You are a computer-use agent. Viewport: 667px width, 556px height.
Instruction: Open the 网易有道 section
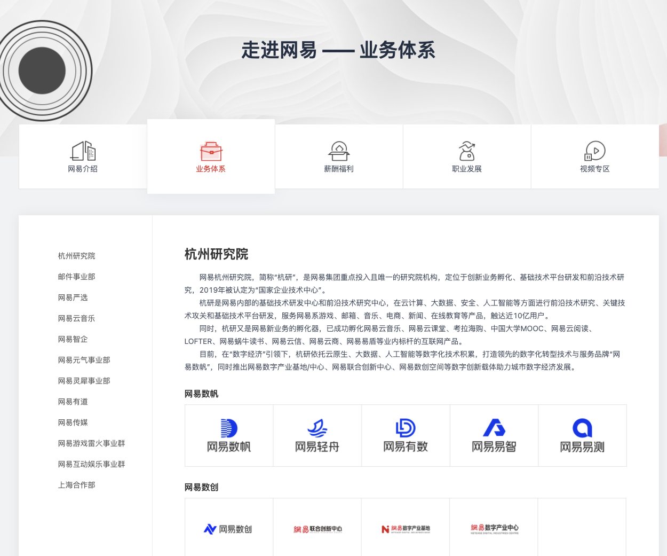click(72, 402)
